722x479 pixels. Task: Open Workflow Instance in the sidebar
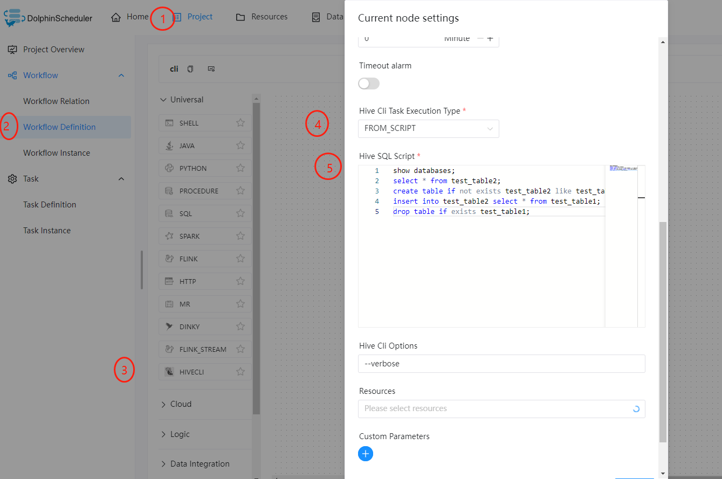pyautogui.click(x=57, y=152)
